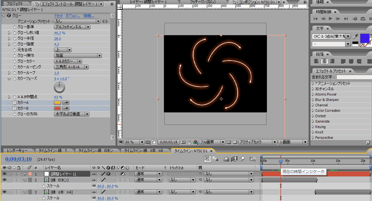Viewport: 372px width, 201px height.
Task: Toggle the Glow effect enable icon
Action: (9, 16)
